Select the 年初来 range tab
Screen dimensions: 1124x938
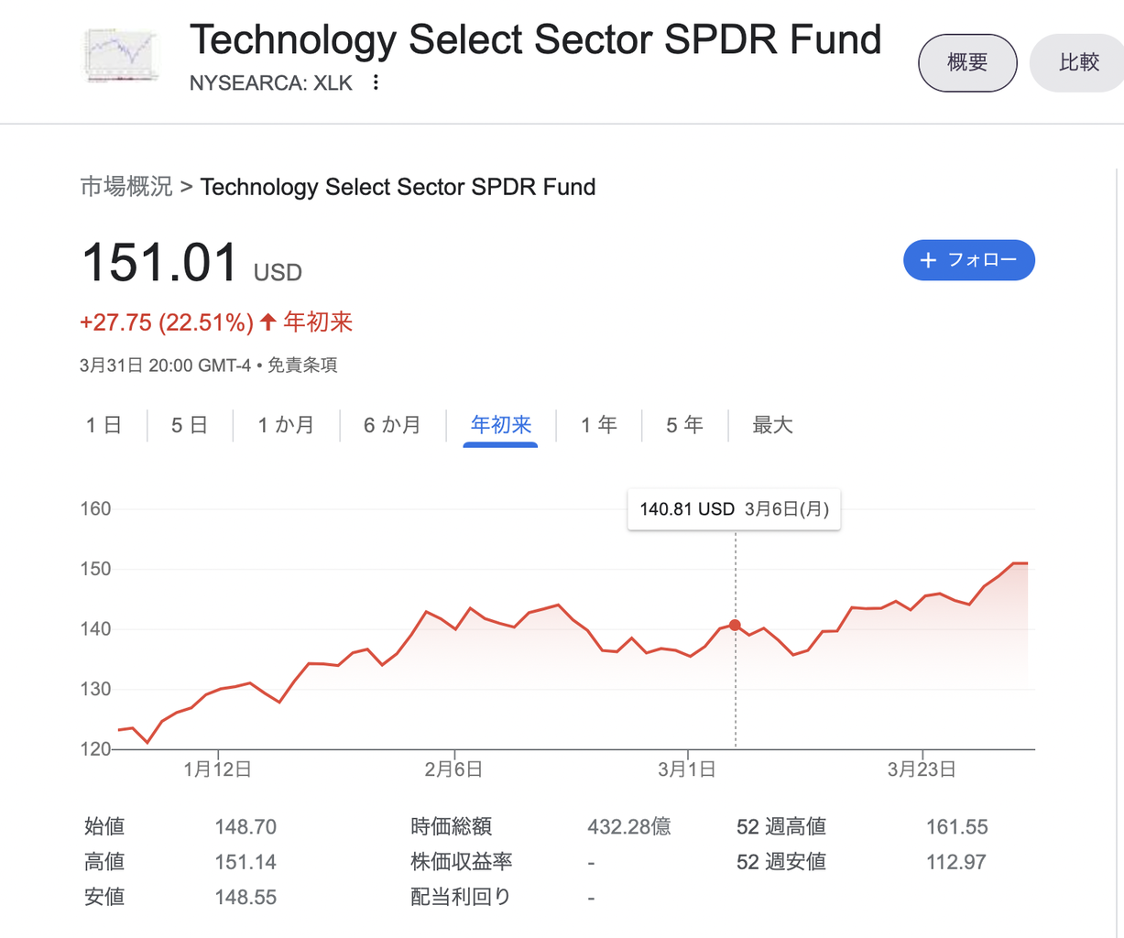tap(501, 425)
